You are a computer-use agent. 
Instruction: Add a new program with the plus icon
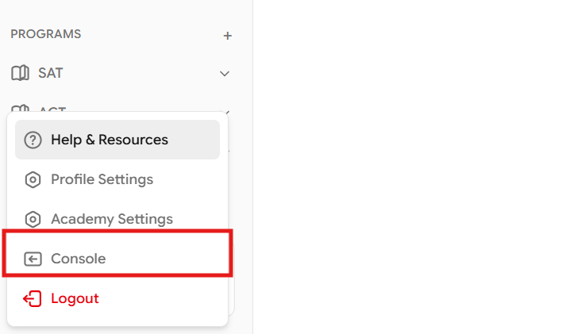coord(228,36)
